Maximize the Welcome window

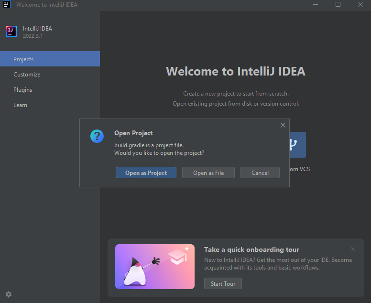pyautogui.click(x=338, y=4)
